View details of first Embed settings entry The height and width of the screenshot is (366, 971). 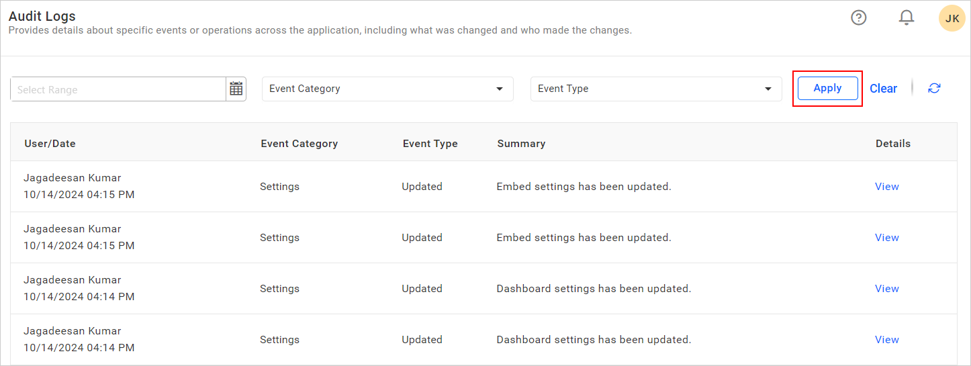click(x=886, y=187)
